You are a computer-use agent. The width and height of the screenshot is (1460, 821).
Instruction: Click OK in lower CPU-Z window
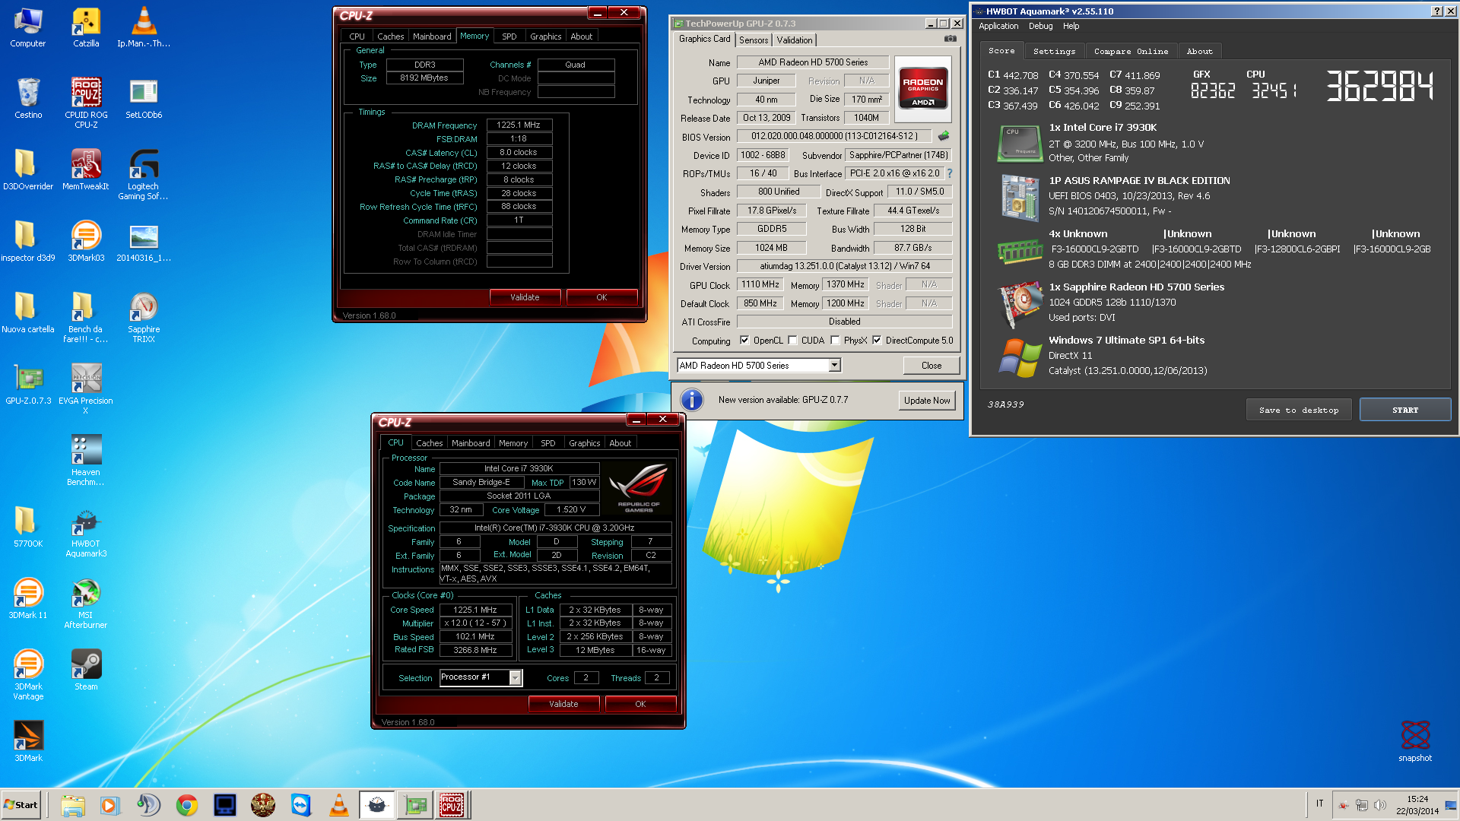[x=640, y=704]
